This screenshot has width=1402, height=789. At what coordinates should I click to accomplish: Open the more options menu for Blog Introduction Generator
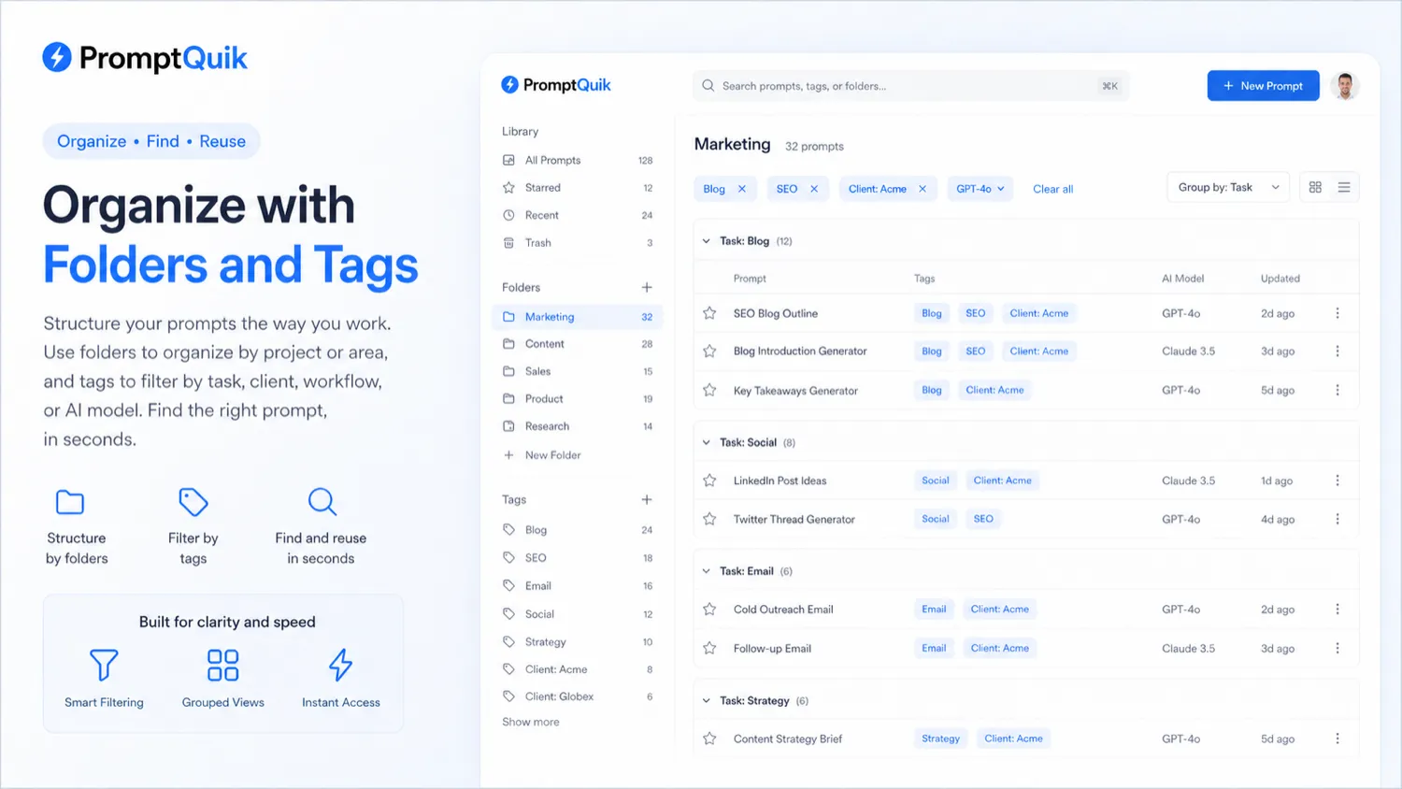[1338, 351]
